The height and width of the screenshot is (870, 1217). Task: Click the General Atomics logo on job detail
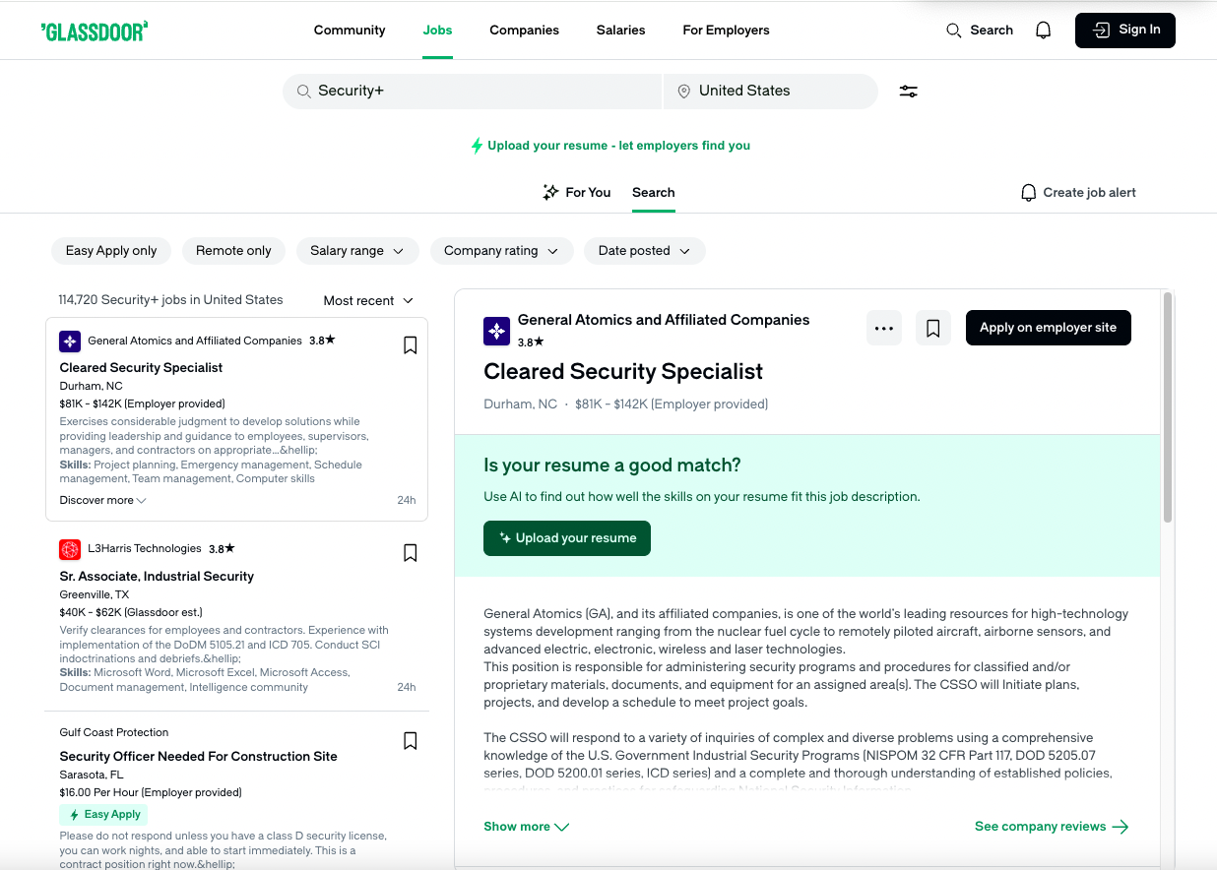[x=497, y=332]
